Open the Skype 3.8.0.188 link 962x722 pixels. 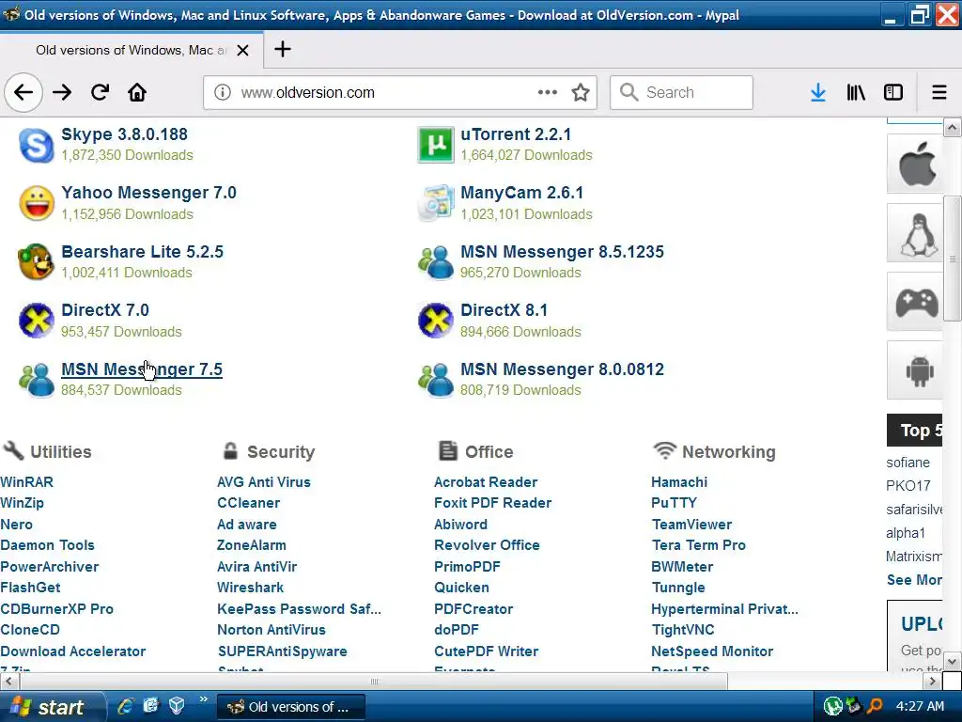tap(125, 134)
